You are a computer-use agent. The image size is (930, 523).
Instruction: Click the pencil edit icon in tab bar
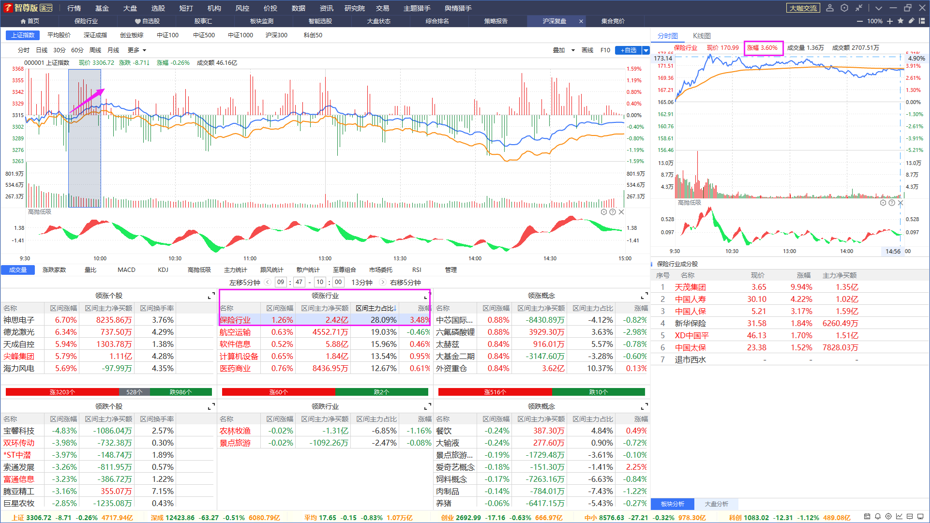[911, 21]
